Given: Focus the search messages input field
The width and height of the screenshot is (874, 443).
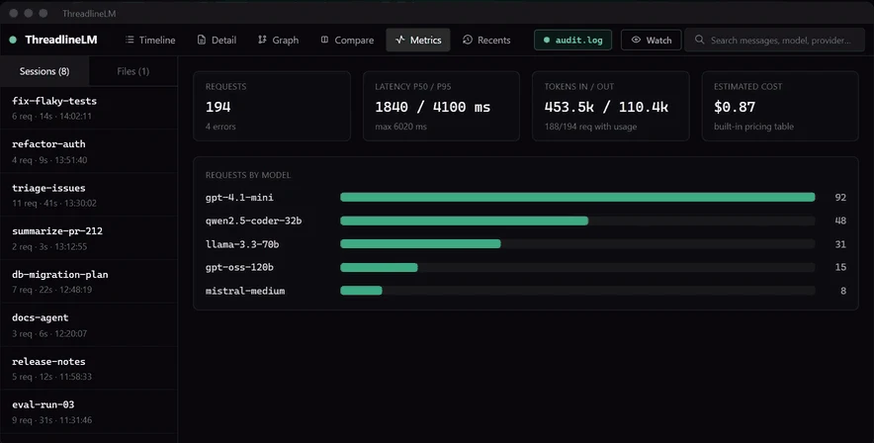Looking at the screenshot, I should point(775,41).
